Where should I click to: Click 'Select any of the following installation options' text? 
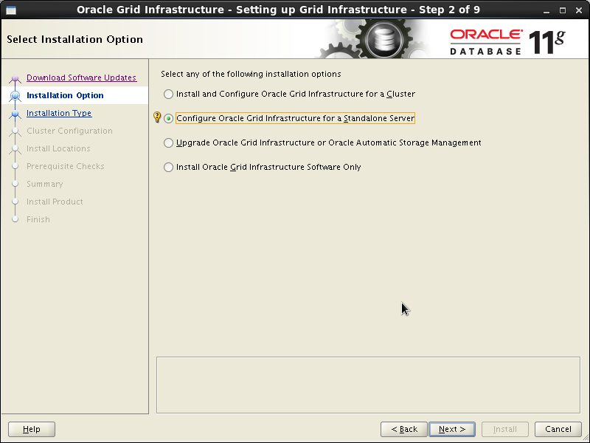pos(251,74)
